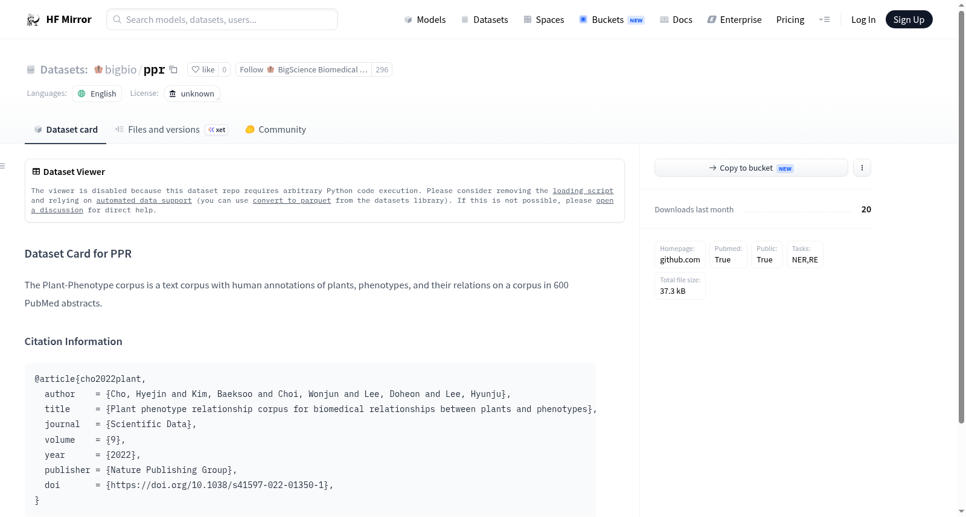Click the ppr dataset name
The width and height of the screenshot is (966, 517).
pos(154,69)
